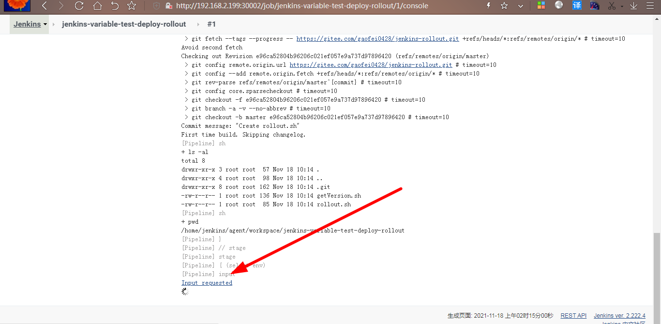Click the workspace path /home/jenkins/agent/workspace line

pos(293,231)
